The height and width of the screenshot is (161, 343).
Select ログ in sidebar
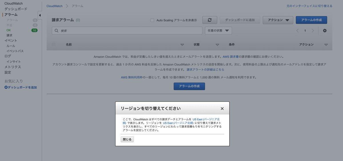8,56
